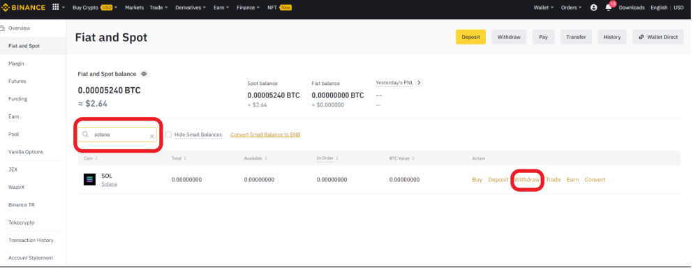The width and height of the screenshot is (698, 274).
Task: Open the Finance dropdown menu
Action: [x=248, y=8]
